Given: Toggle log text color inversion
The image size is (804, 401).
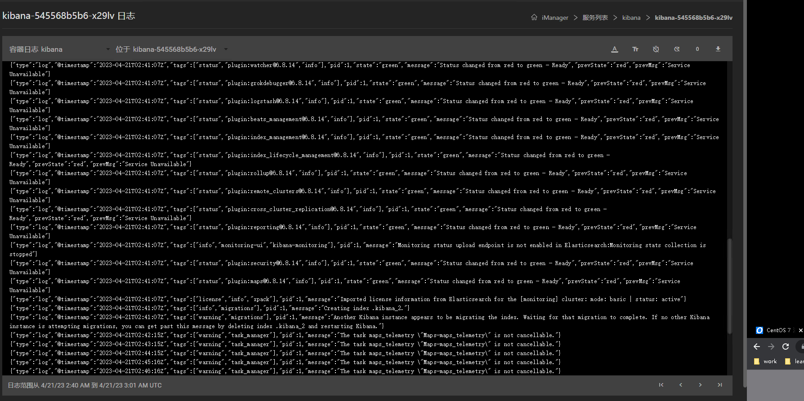Looking at the screenshot, I should coord(614,49).
